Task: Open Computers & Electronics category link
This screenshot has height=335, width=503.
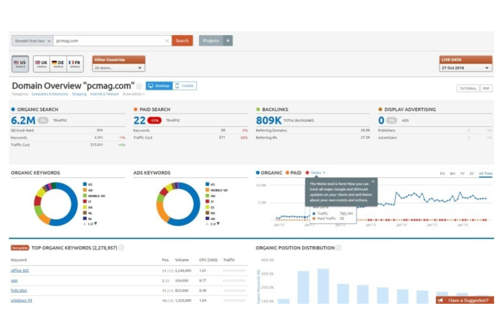Action: pos(50,94)
